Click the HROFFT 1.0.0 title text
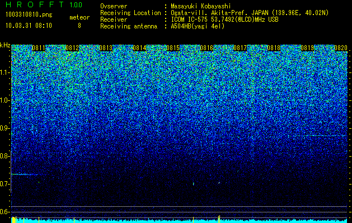 point(44,4)
